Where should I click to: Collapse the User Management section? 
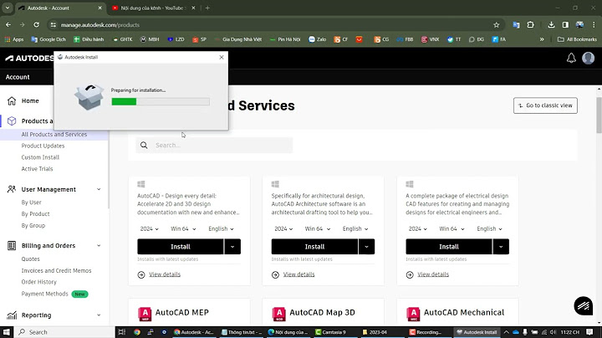(x=99, y=189)
